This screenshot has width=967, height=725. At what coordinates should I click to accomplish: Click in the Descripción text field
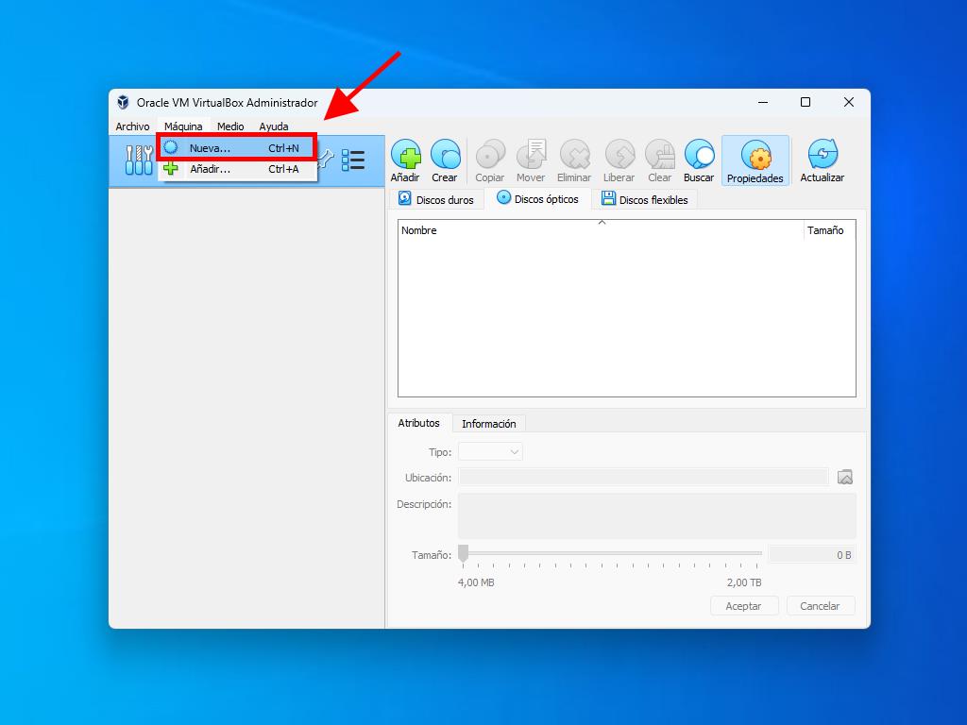pos(656,515)
